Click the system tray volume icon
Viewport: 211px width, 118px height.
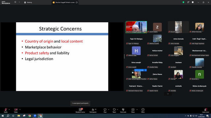(x=196, y=116)
